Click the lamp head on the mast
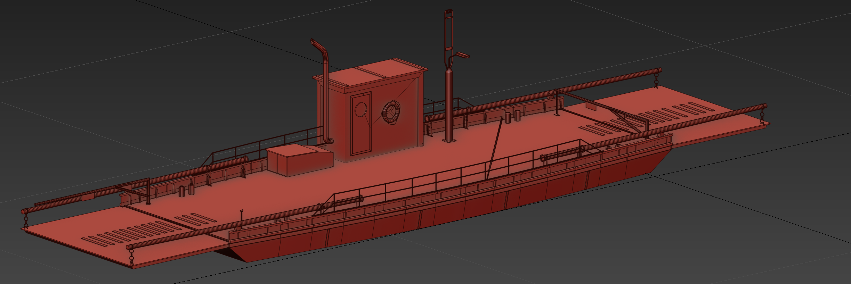The width and height of the screenshot is (851, 284). click(x=463, y=55)
